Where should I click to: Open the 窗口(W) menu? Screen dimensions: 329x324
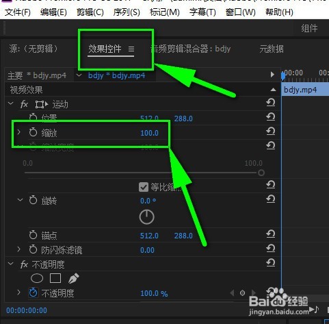point(241,12)
